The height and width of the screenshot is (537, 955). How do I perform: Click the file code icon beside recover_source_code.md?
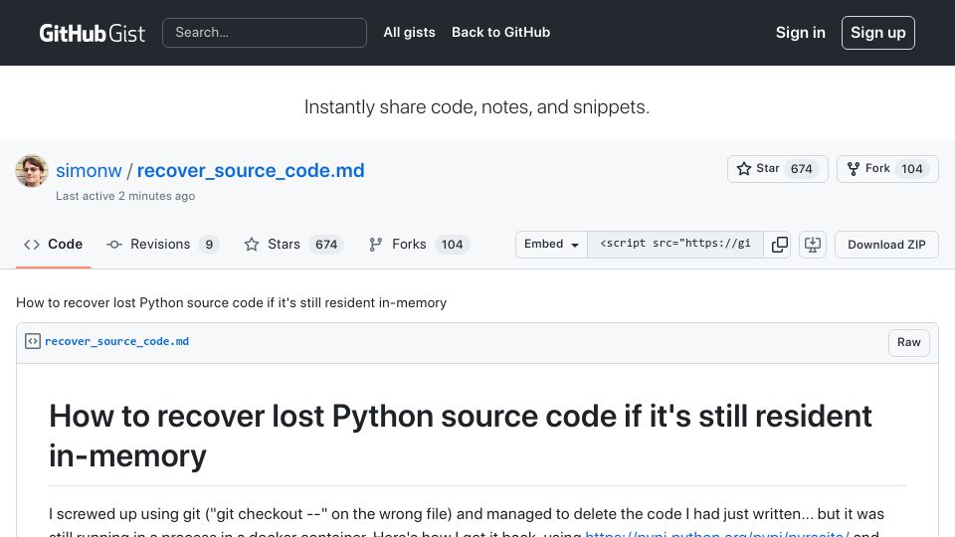[x=33, y=341]
